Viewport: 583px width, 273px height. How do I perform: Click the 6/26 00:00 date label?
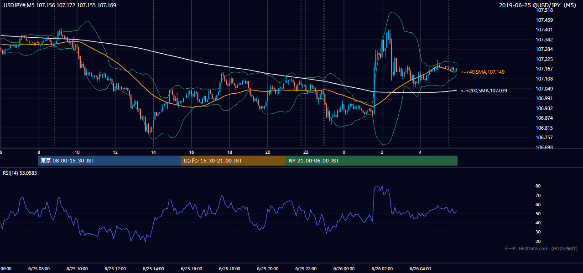[x=344, y=268]
